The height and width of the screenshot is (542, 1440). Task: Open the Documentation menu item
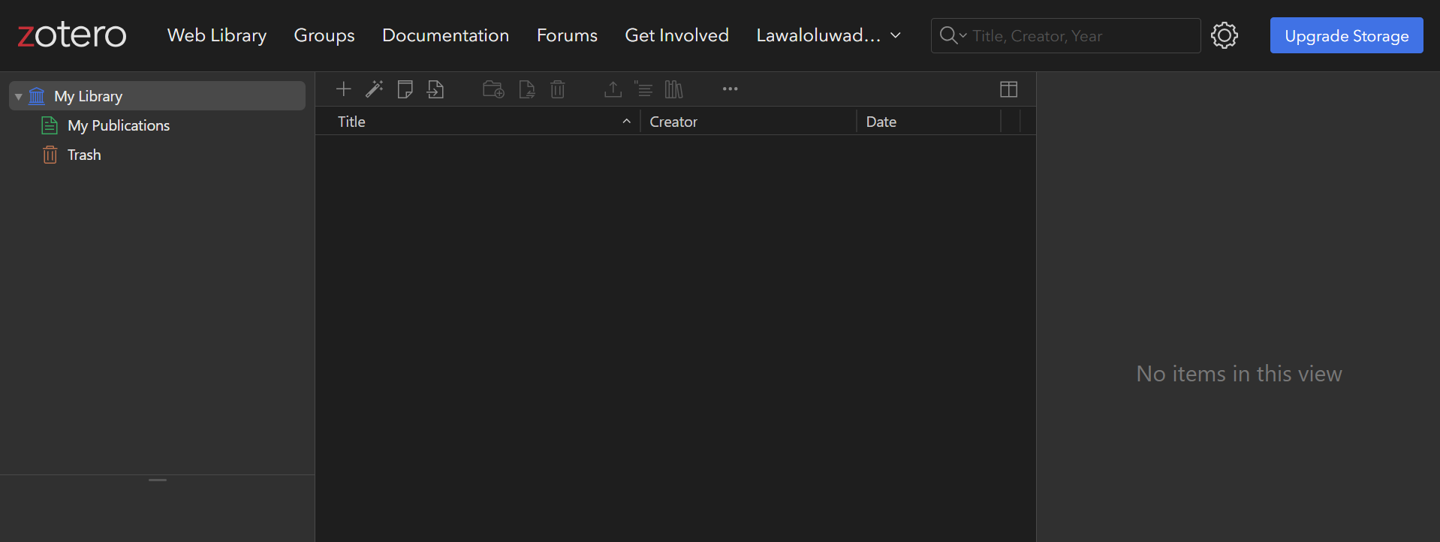[x=445, y=35]
